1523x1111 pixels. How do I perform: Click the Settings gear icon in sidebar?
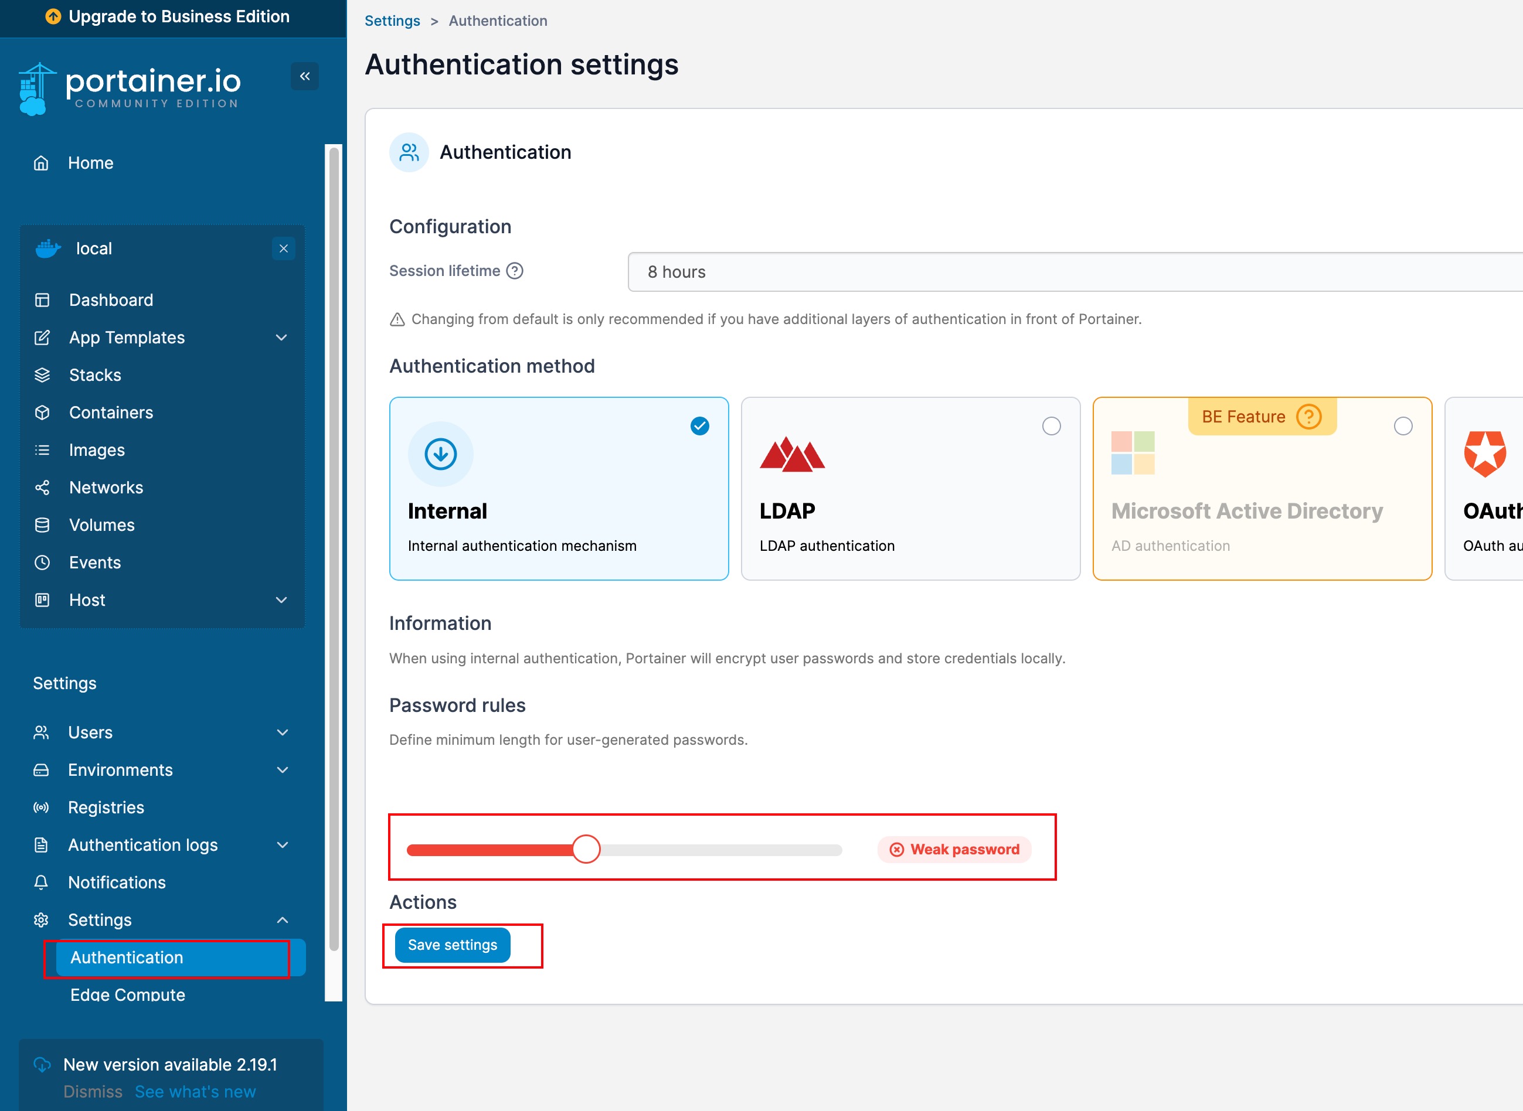[x=41, y=920]
